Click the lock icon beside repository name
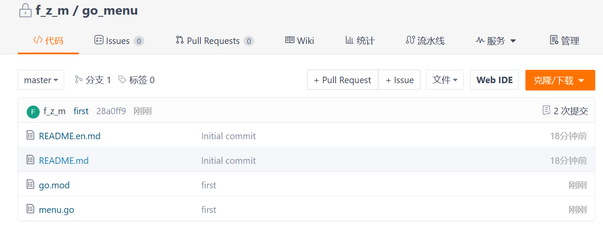Viewport: 603px width, 231px height. point(25,10)
